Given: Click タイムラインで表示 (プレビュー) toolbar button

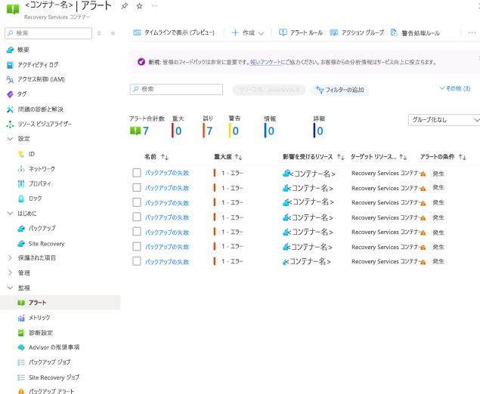Looking at the screenshot, I should [174, 32].
